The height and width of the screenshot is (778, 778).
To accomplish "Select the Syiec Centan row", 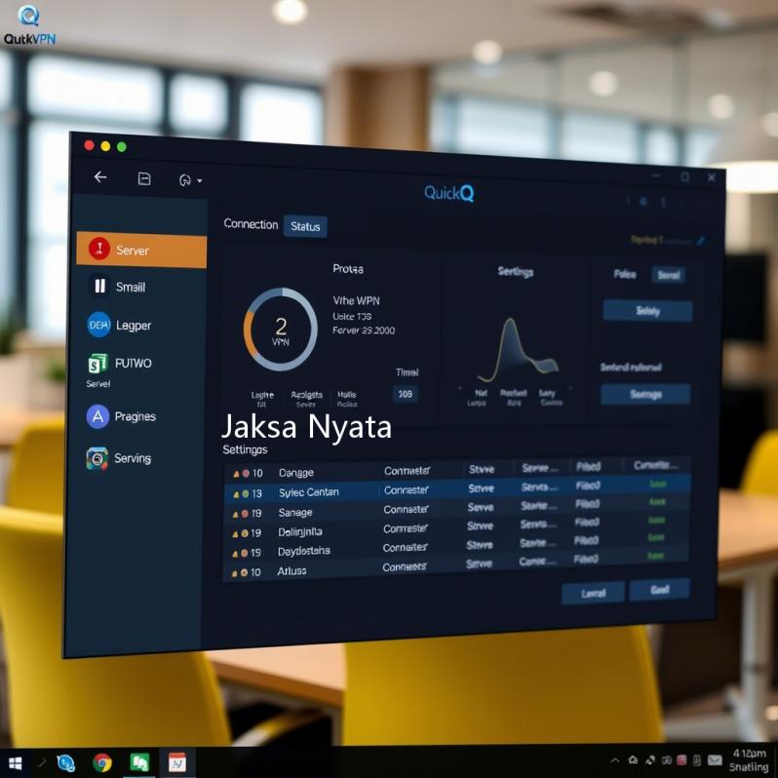I will point(457,489).
